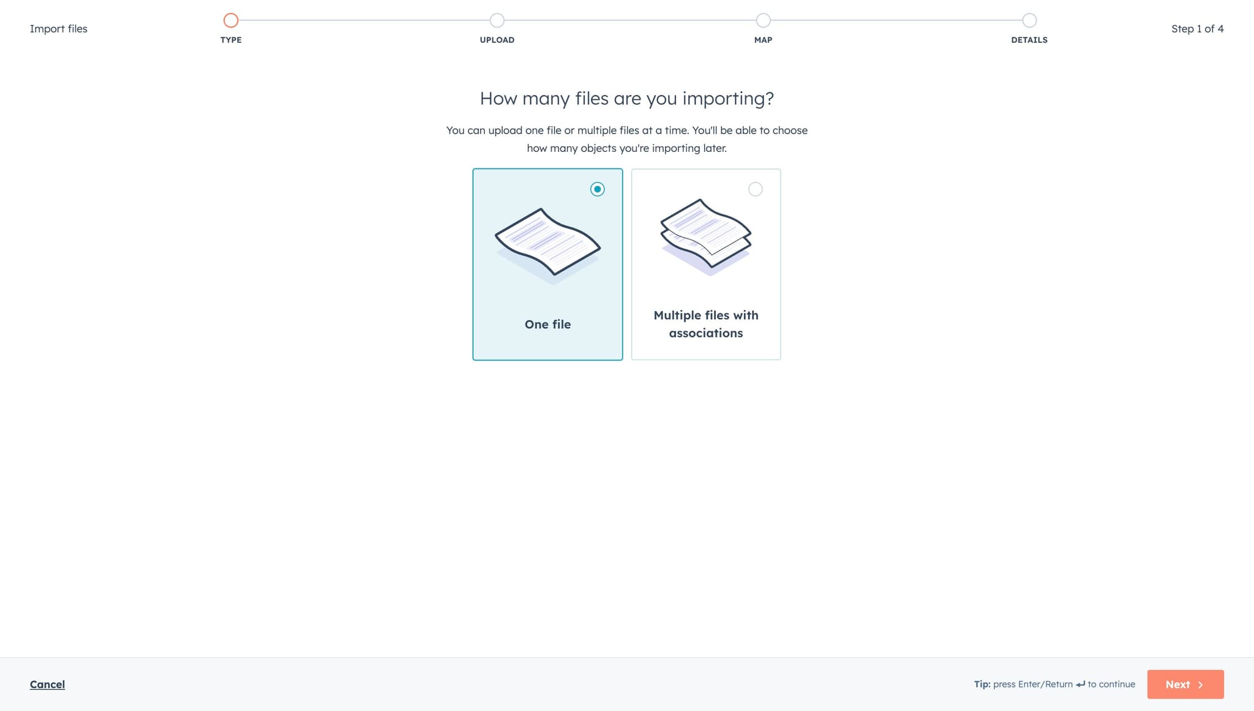Screen dimensions: 1254x711
Task: Click the DETAILS step progress circle
Action: pyautogui.click(x=1029, y=20)
